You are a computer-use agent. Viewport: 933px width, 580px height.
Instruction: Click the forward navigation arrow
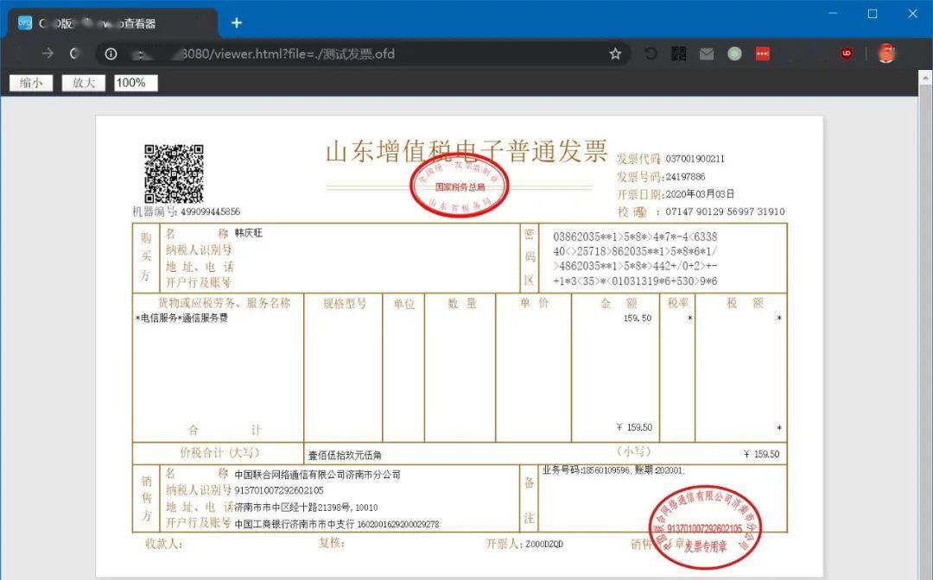[x=50, y=54]
